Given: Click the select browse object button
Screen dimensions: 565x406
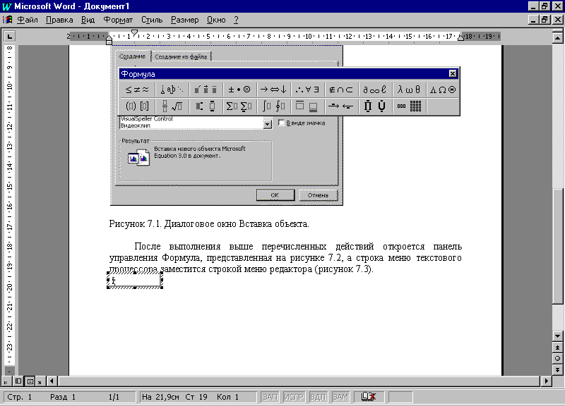Looking at the screenshot, I should click(557, 359).
